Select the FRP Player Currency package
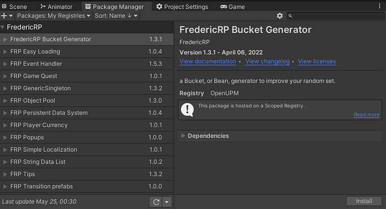386x209 pixels. 87,125
